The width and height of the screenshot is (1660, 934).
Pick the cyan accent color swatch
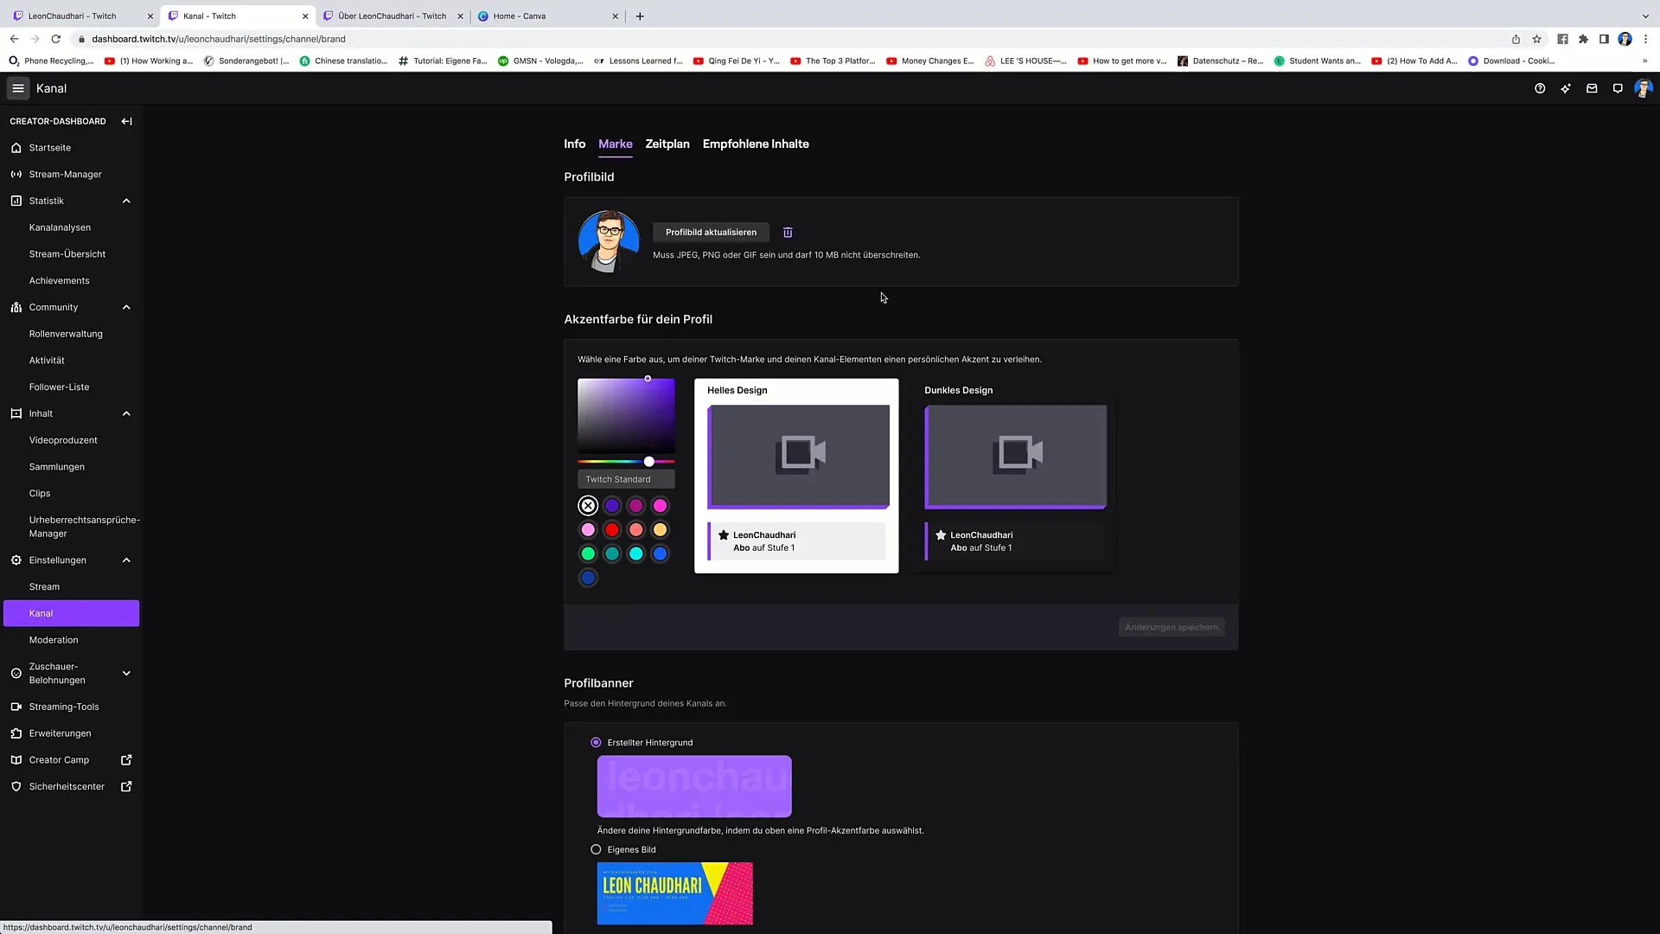click(636, 553)
